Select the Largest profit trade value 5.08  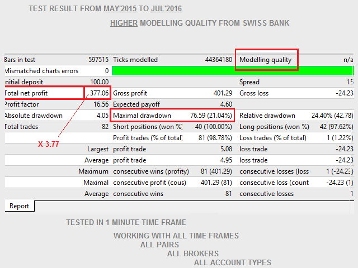(x=226, y=149)
